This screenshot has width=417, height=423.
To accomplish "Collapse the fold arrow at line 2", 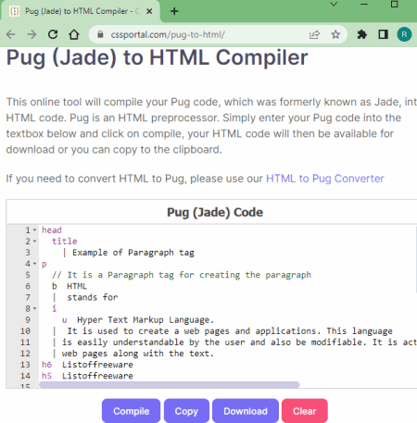I will click(34, 242).
